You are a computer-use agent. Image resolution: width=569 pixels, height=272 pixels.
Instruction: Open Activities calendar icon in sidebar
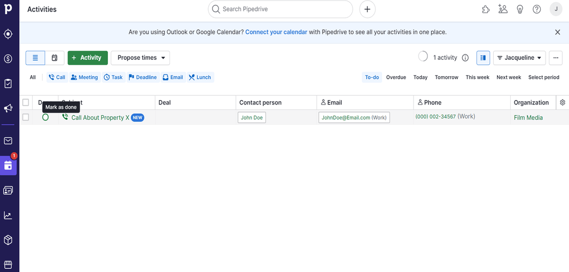[x=8, y=165]
